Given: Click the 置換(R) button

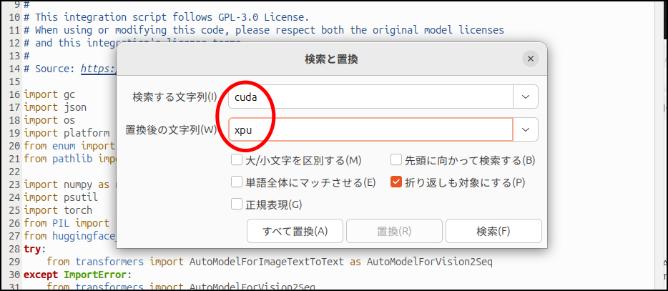Looking at the screenshot, I should 394,231.
